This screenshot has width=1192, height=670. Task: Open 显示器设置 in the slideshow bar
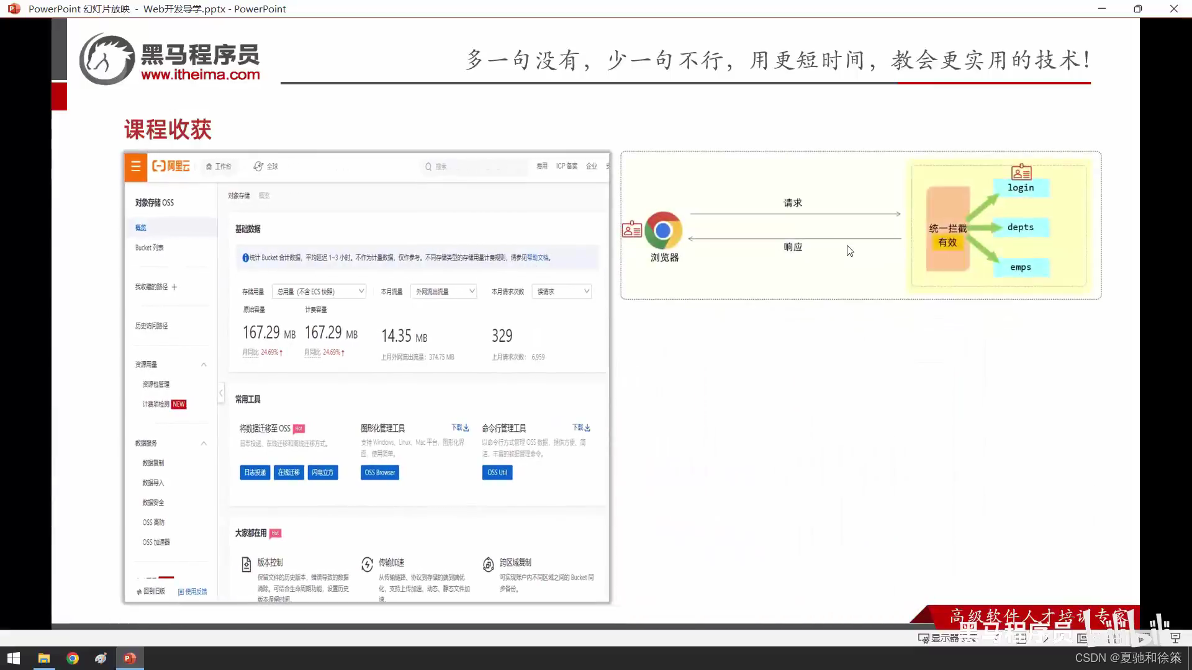tap(947, 638)
